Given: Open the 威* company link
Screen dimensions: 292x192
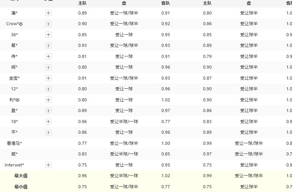Looking at the screenshot, I should coord(14,154).
